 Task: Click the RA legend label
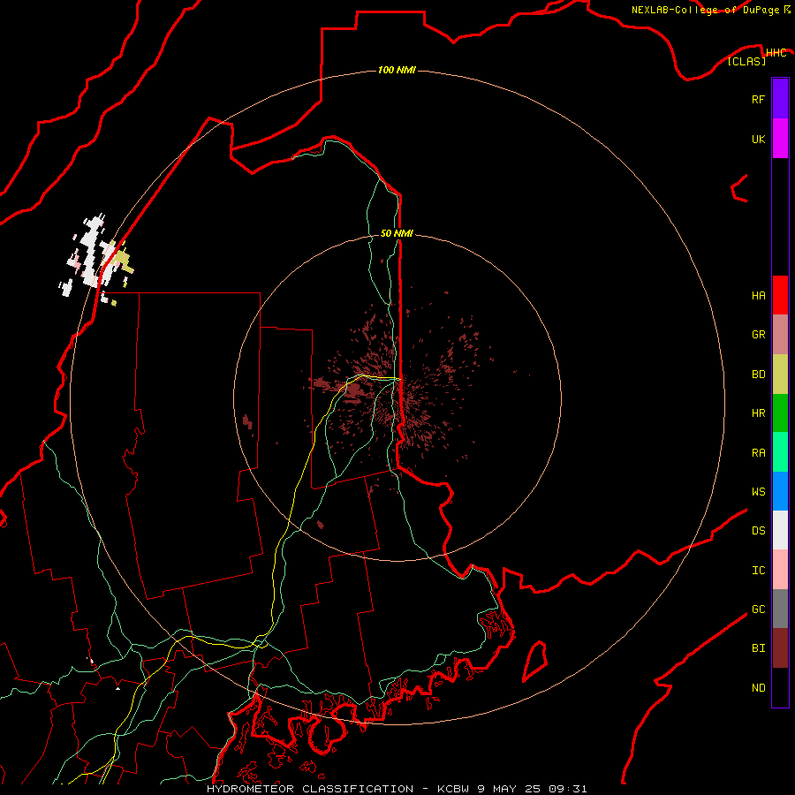tap(758, 453)
